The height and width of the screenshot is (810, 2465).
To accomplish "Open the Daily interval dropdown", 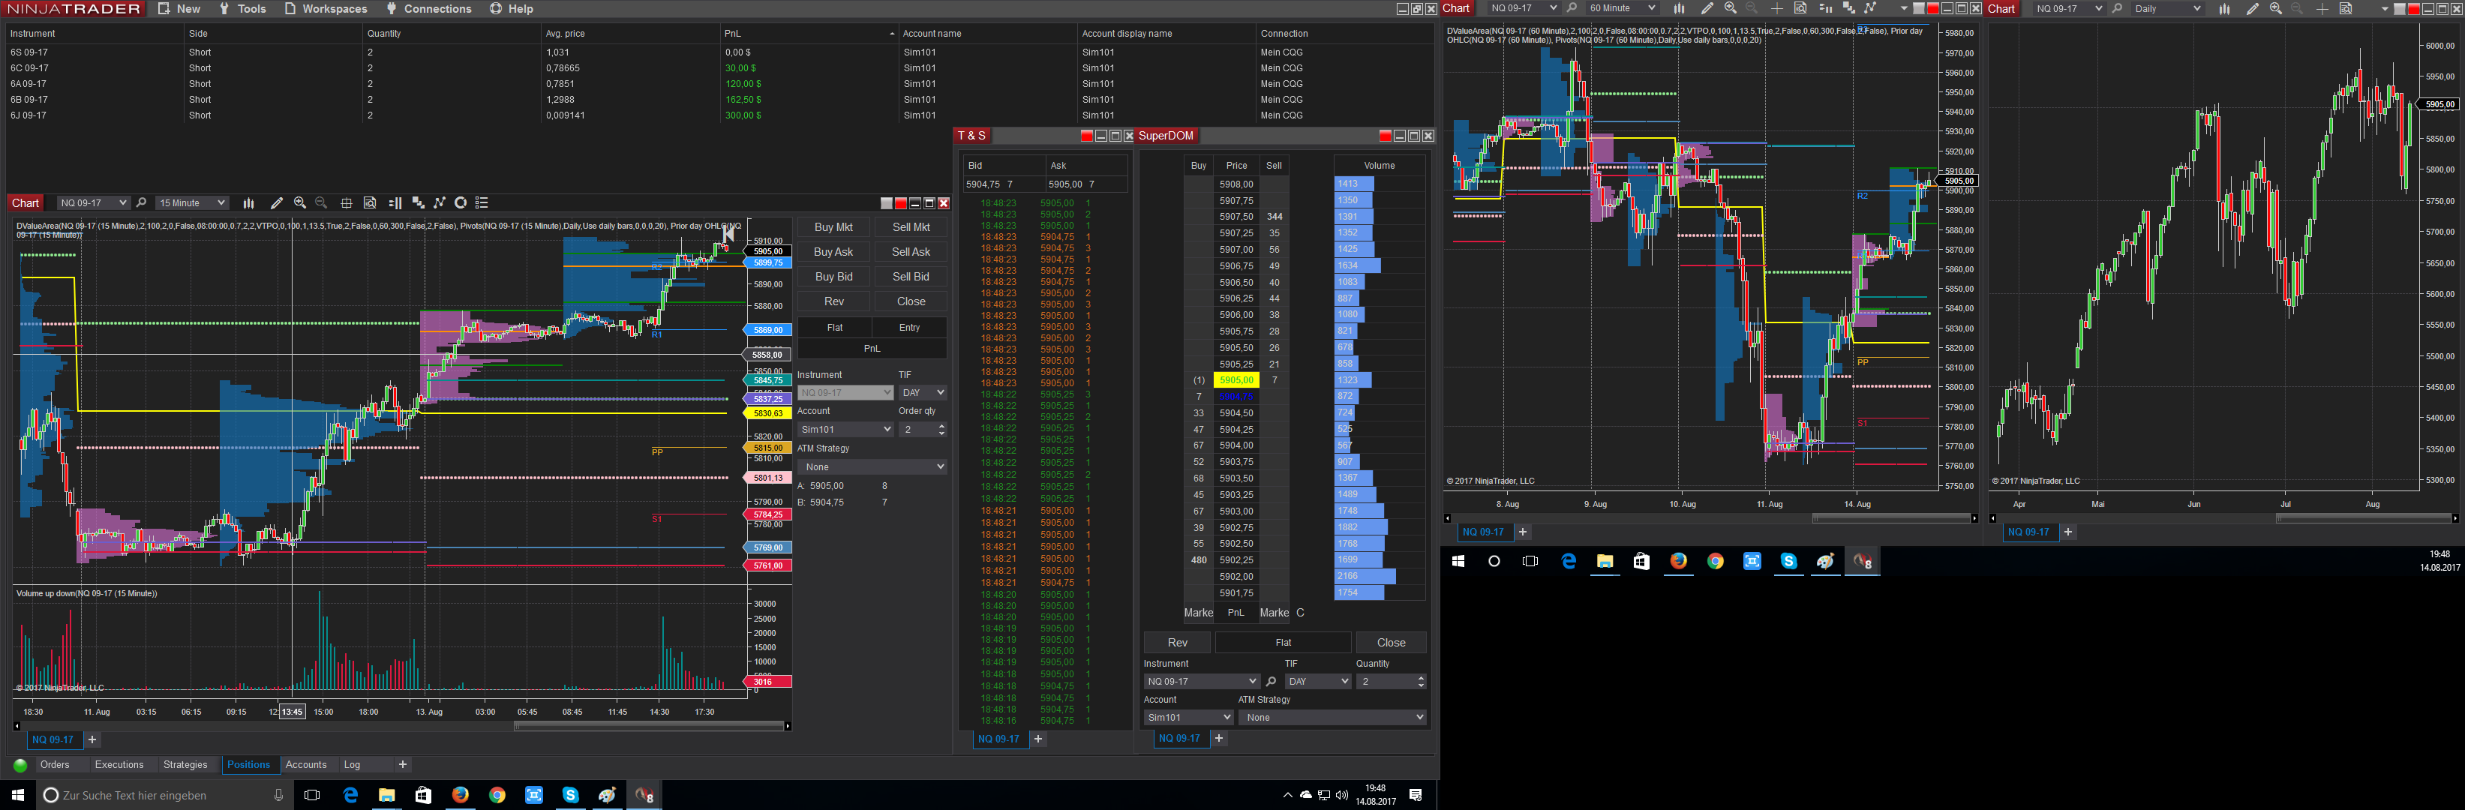I will pos(2167,8).
